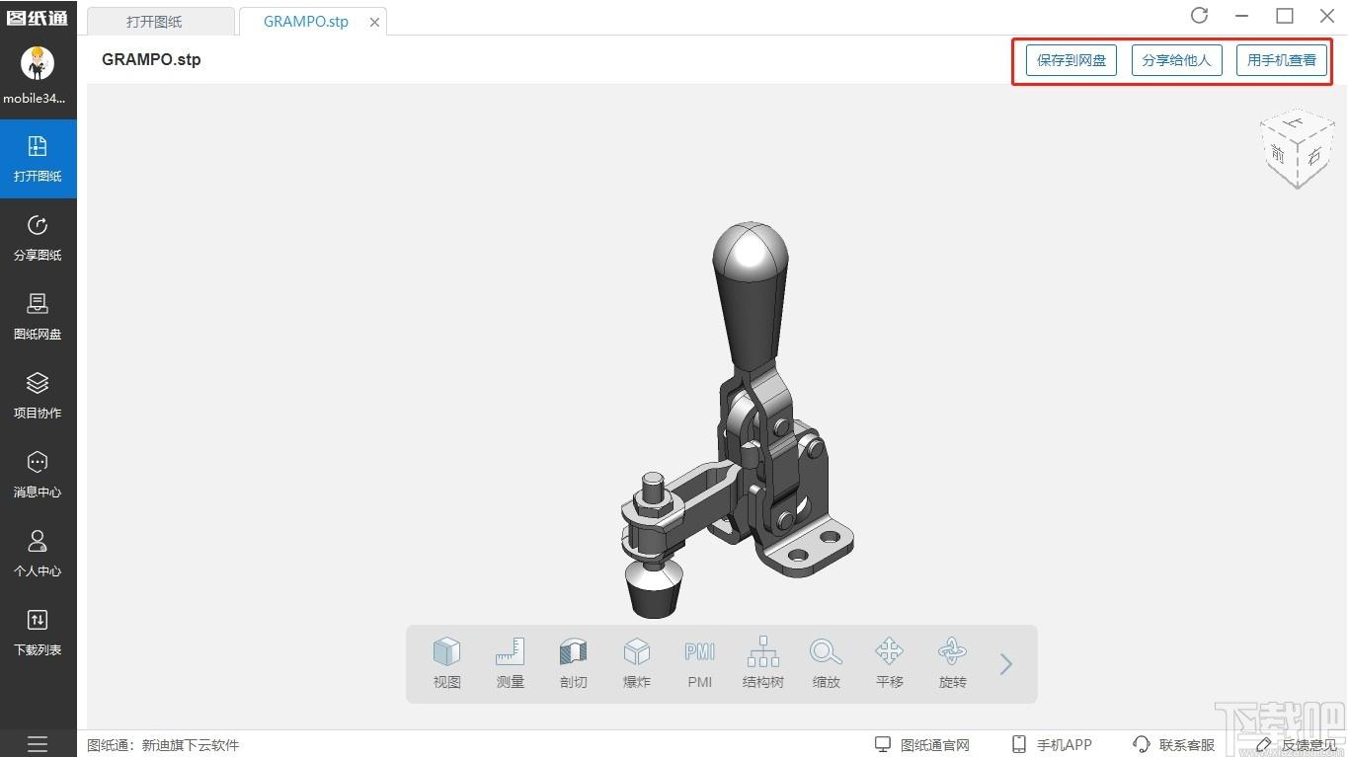Click the view orientation cube

tap(1297, 150)
